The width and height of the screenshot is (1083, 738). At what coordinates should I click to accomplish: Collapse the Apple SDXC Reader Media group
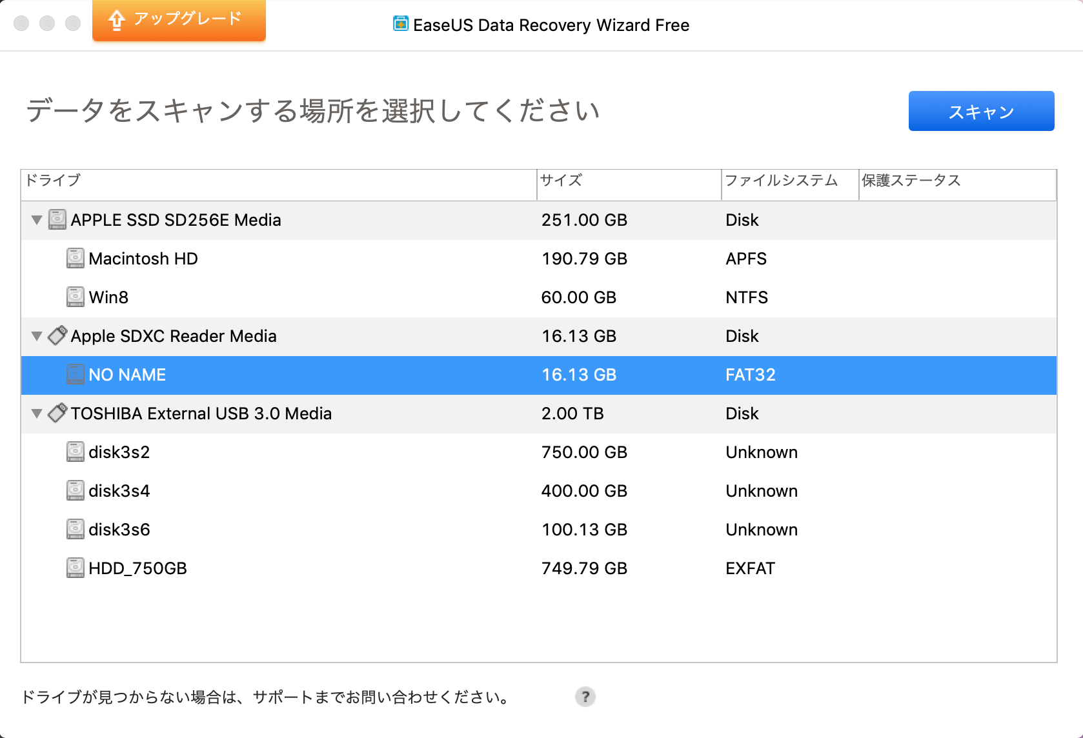pyautogui.click(x=37, y=336)
